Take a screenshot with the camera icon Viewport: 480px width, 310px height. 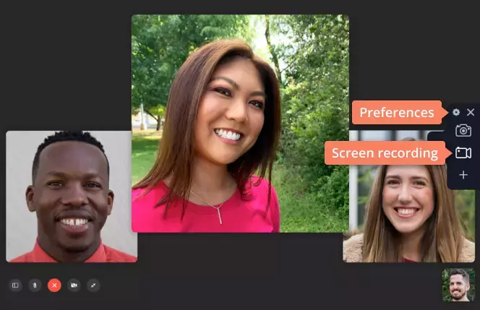click(x=463, y=130)
